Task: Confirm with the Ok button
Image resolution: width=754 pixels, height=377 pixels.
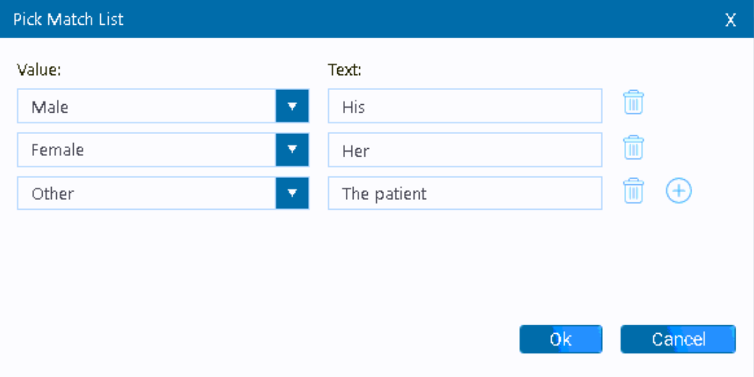Action: click(x=560, y=339)
